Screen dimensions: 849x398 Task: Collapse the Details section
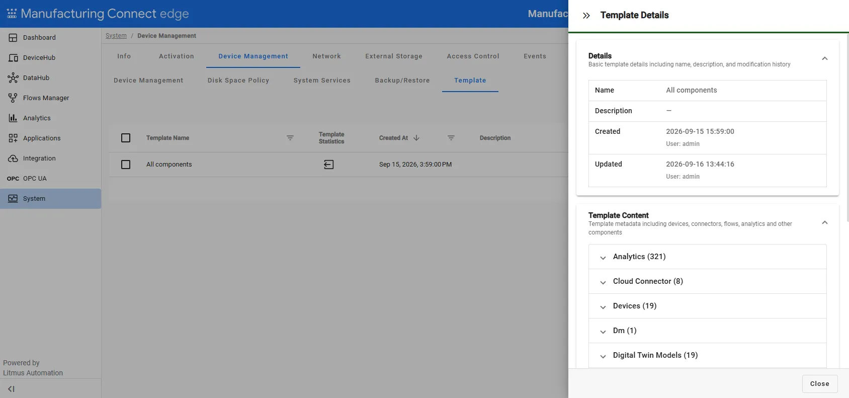(825, 59)
